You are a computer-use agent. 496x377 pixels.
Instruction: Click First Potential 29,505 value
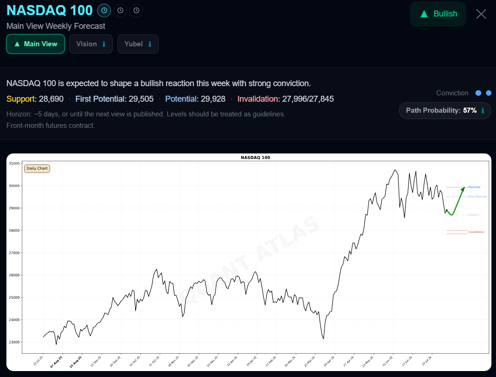[x=114, y=99]
